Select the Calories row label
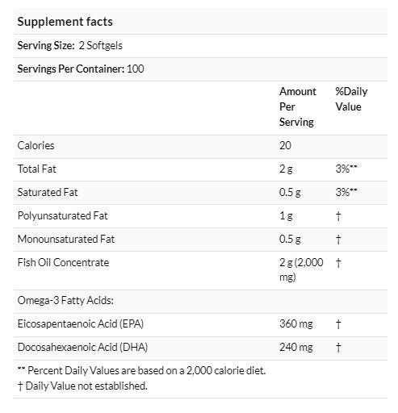 pyautogui.click(x=36, y=146)
